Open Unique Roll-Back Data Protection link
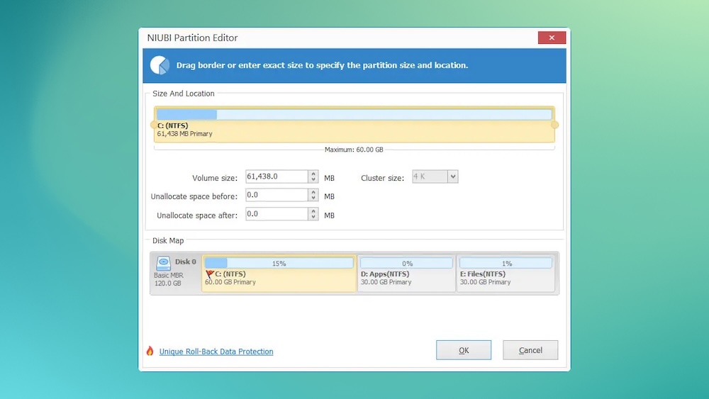The height and width of the screenshot is (399, 709). pyautogui.click(x=216, y=352)
